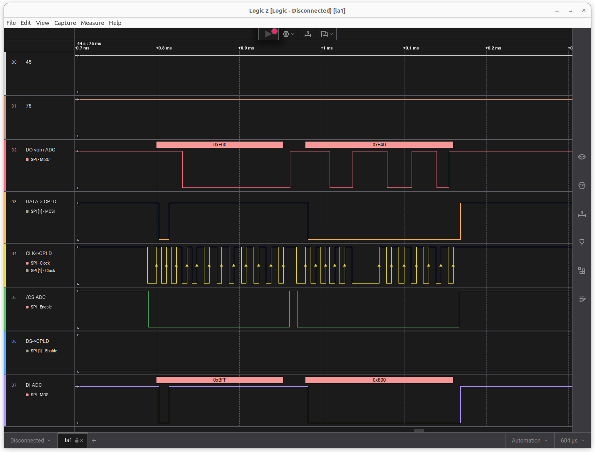Open the Device Settings sidebar panel
The image size is (595, 452).
582,157
